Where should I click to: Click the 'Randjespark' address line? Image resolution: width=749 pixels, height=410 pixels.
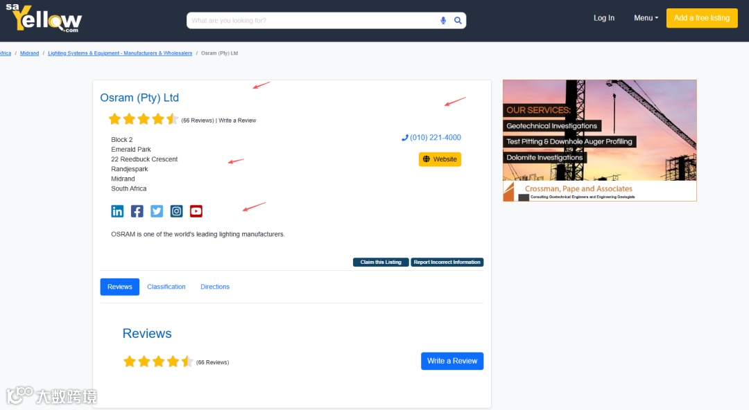130,169
